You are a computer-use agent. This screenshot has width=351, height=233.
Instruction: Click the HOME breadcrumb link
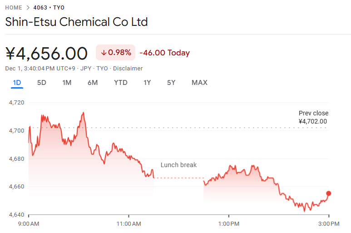point(14,7)
